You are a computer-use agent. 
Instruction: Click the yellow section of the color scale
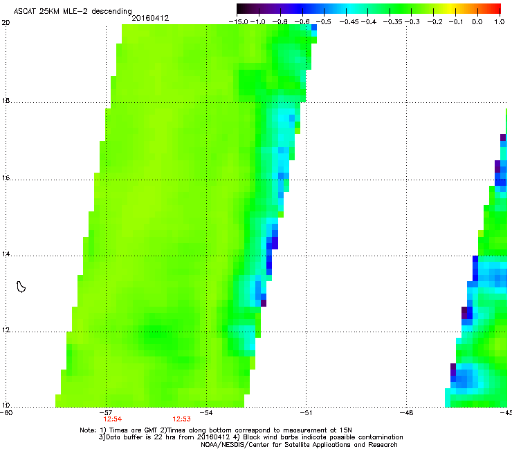pos(450,9)
